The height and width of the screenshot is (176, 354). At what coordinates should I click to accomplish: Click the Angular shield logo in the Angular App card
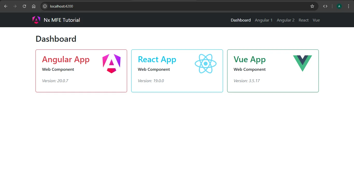(x=112, y=64)
